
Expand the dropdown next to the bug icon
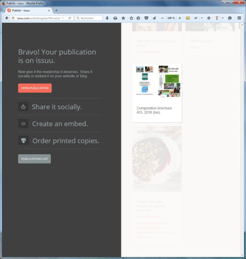[202, 18]
